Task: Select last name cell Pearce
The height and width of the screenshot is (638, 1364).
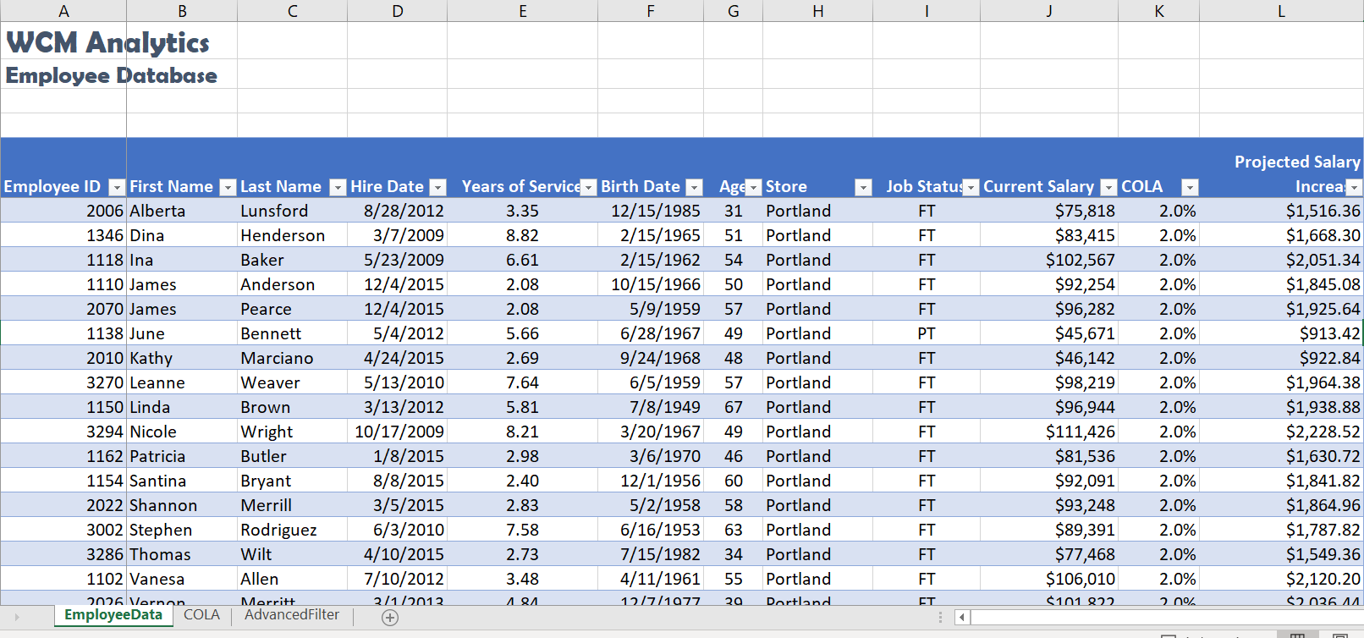Action: click(292, 309)
